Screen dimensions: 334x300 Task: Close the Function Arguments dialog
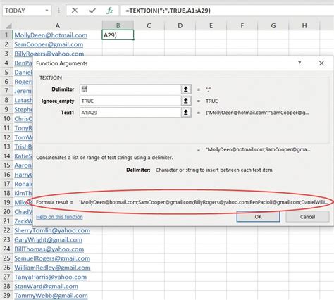pyautogui.click(x=321, y=63)
